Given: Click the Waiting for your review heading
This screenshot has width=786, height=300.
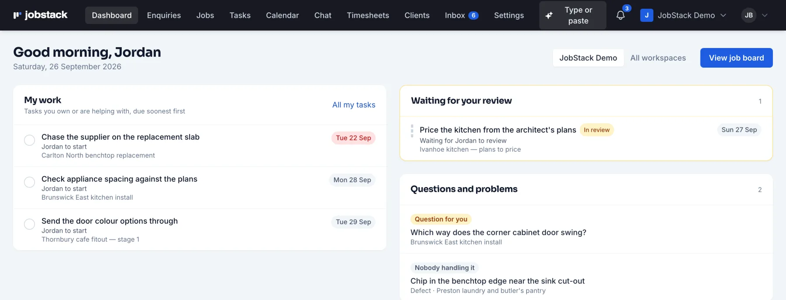Looking at the screenshot, I should [462, 101].
